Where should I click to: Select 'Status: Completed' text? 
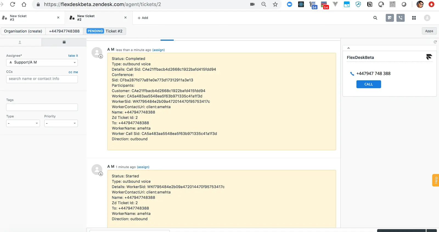click(x=128, y=59)
